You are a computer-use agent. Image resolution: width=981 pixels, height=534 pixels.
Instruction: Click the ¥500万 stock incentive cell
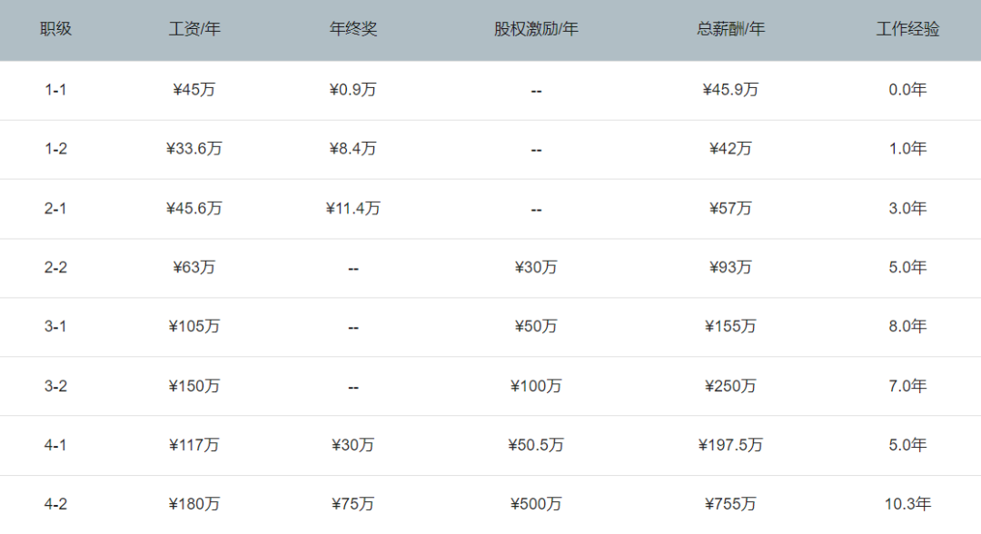[536, 503]
